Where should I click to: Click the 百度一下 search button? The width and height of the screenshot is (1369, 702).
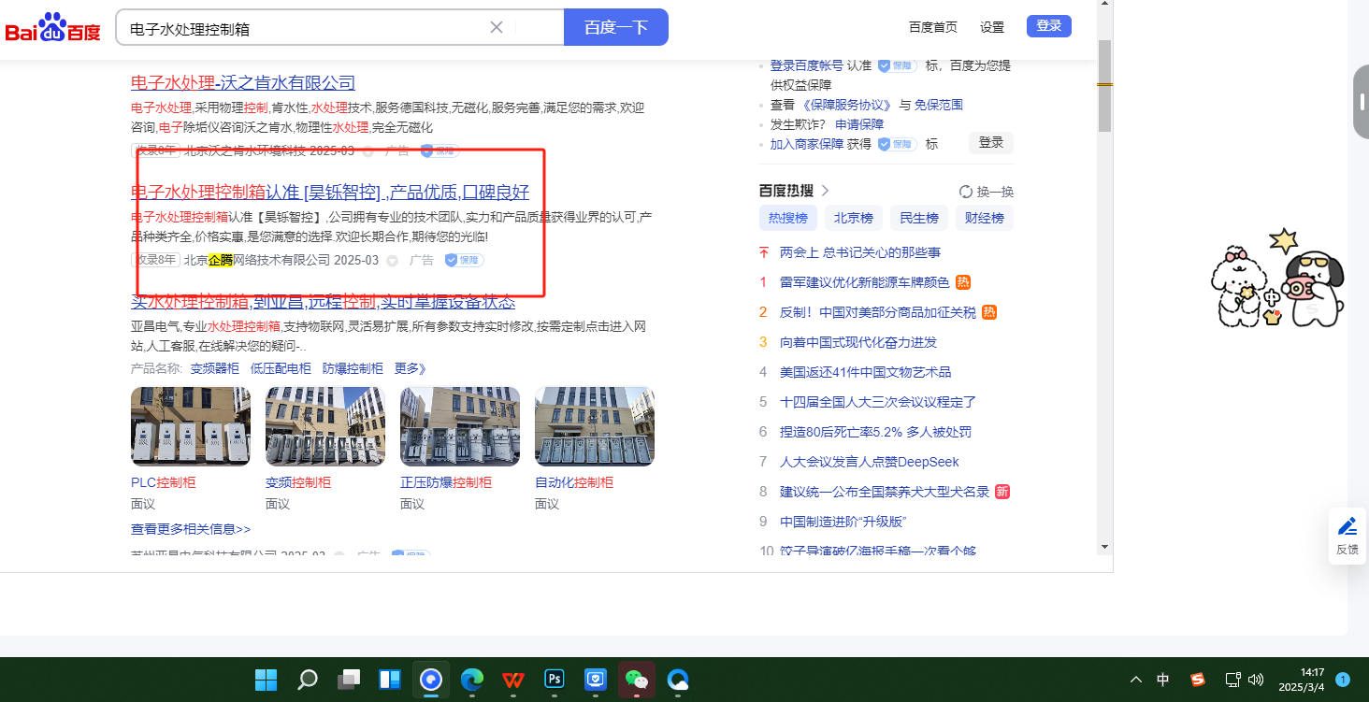616,27
